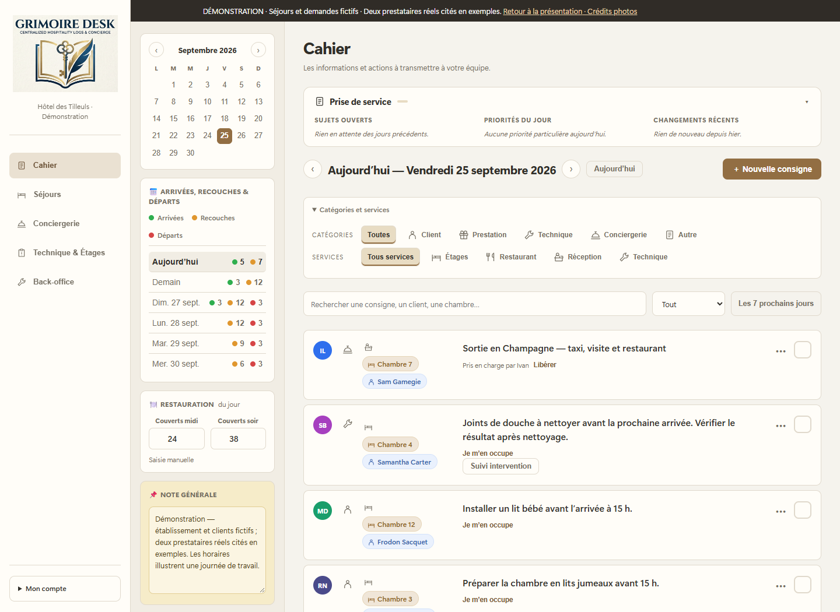Open Technique & Étages in the sidebar
The height and width of the screenshot is (612, 840).
[65, 253]
